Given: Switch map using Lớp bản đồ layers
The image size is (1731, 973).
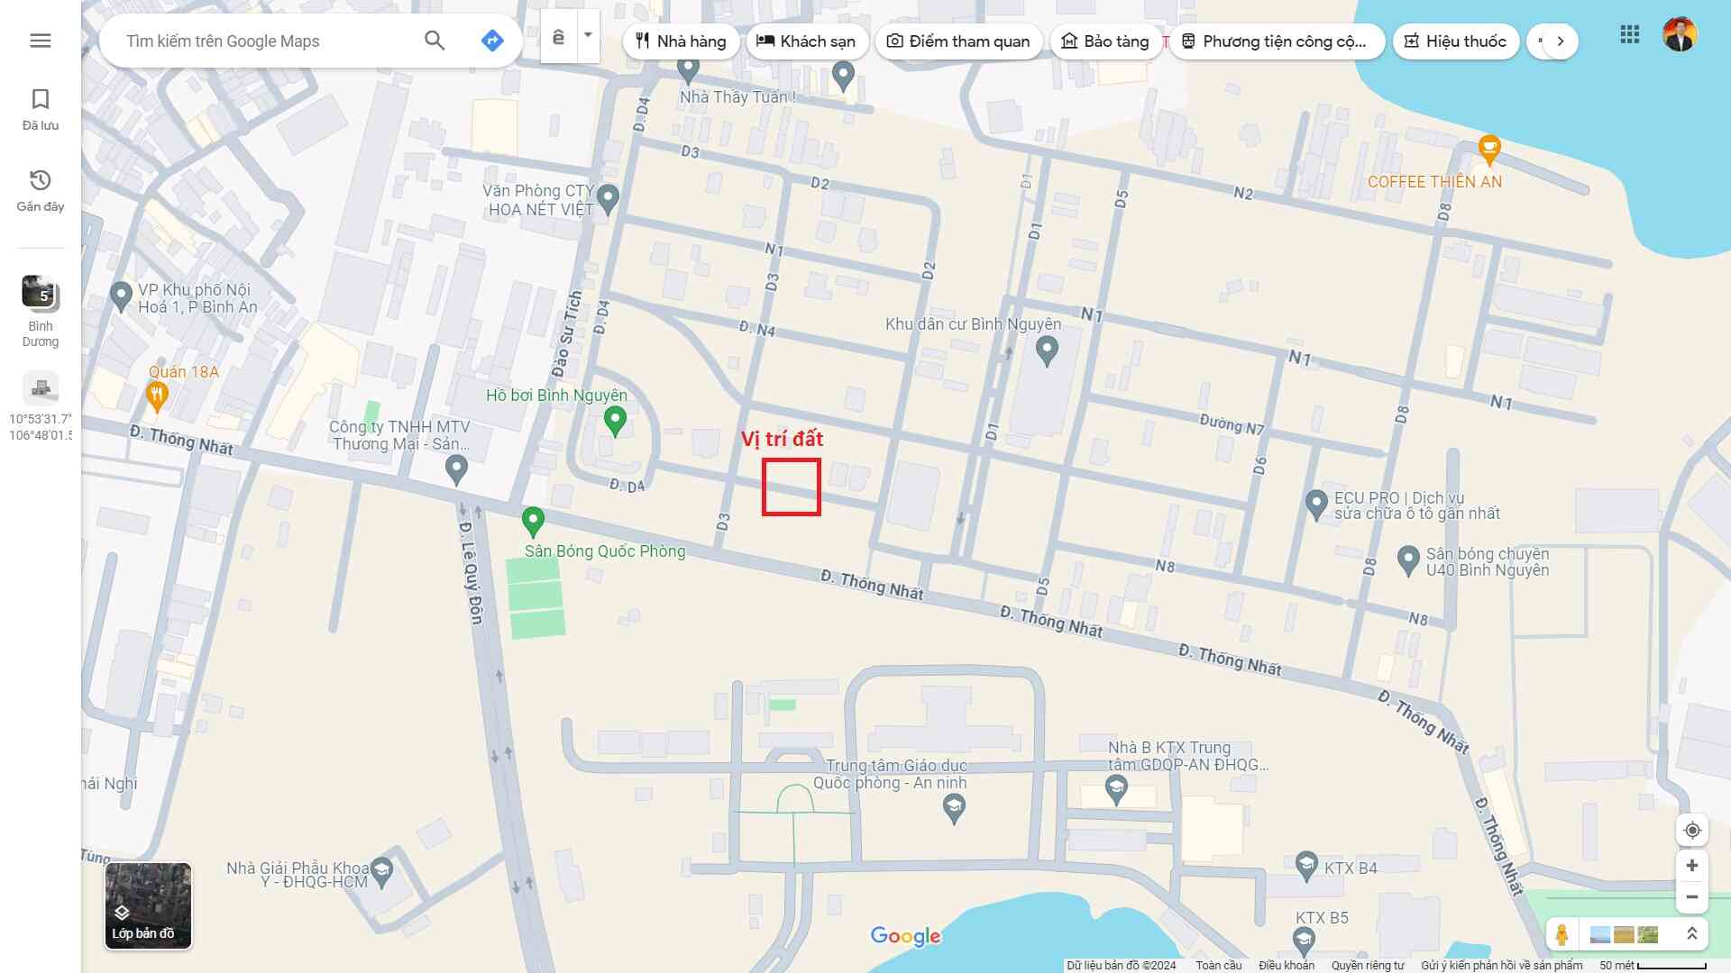Looking at the screenshot, I should [148, 905].
